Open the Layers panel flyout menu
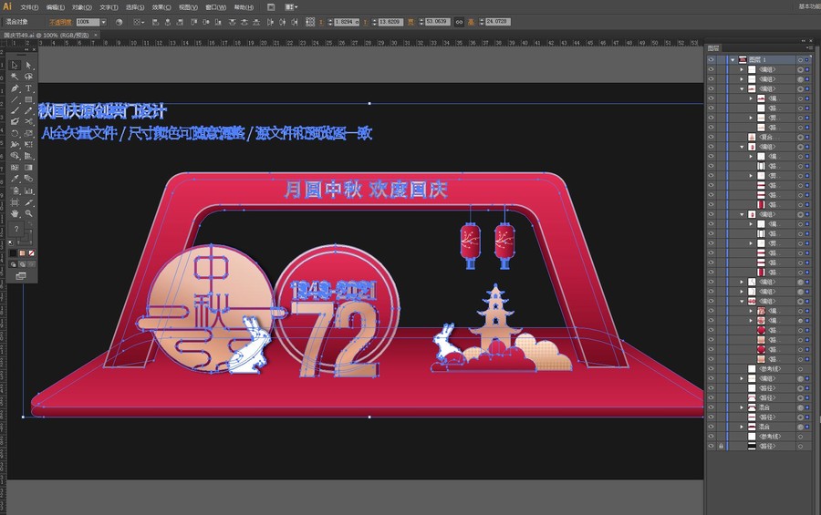 click(x=810, y=47)
